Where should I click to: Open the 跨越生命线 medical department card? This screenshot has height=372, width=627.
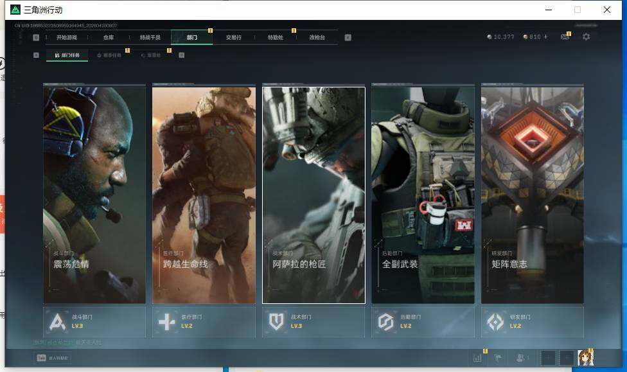[x=204, y=195]
